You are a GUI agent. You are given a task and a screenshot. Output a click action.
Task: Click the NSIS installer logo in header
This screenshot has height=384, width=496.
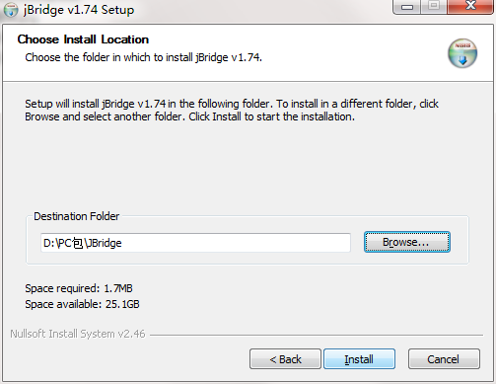pos(462,53)
